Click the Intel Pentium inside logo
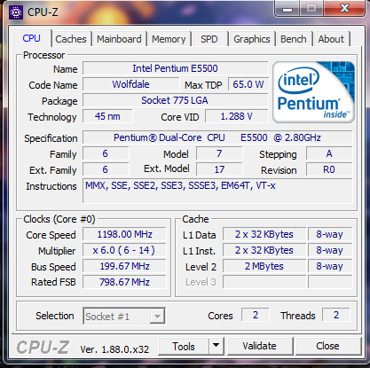Image resolution: width=370 pixels, height=368 pixels. click(x=313, y=92)
